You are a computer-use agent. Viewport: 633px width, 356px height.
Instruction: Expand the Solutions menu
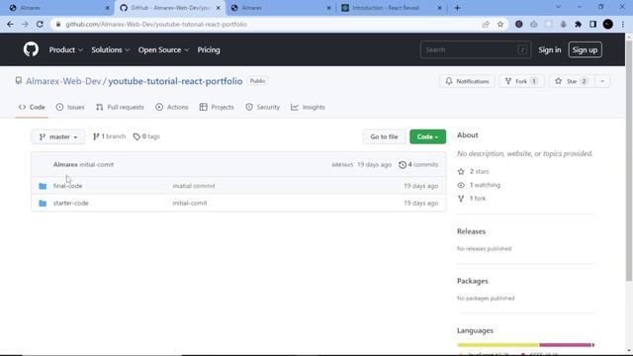tap(110, 49)
